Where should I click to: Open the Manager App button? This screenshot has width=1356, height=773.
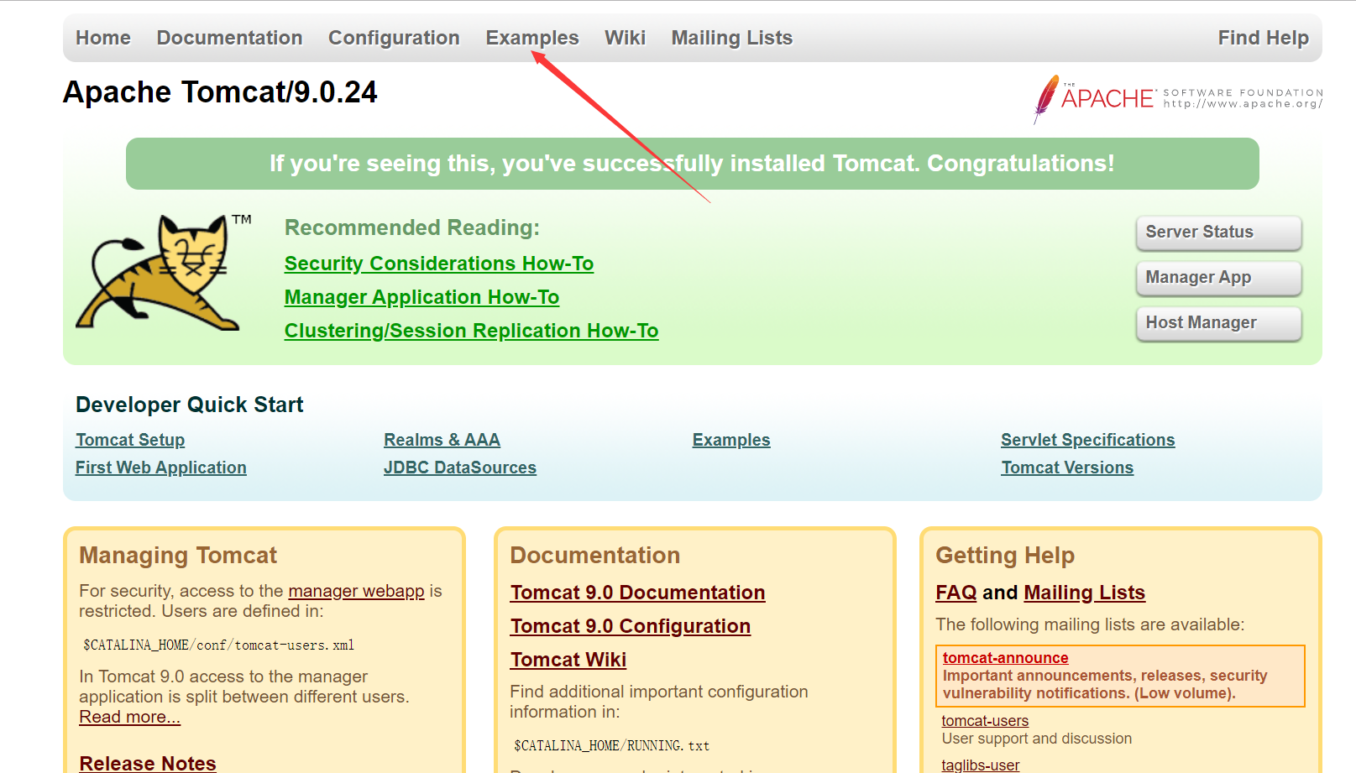[x=1218, y=278]
